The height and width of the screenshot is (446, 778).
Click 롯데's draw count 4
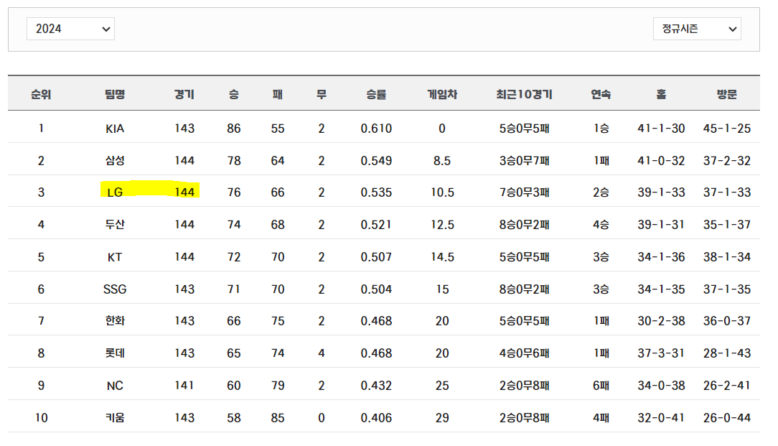pyautogui.click(x=322, y=353)
